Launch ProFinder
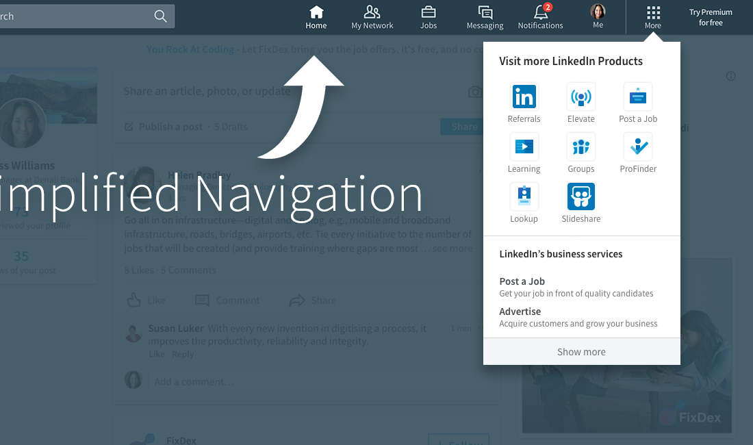 [x=638, y=153]
